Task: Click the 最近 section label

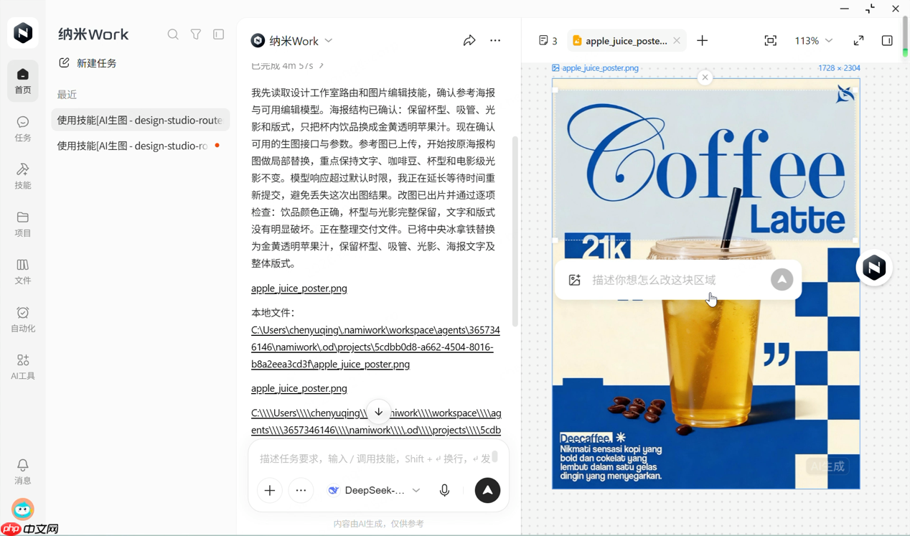Action: point(67,95)
